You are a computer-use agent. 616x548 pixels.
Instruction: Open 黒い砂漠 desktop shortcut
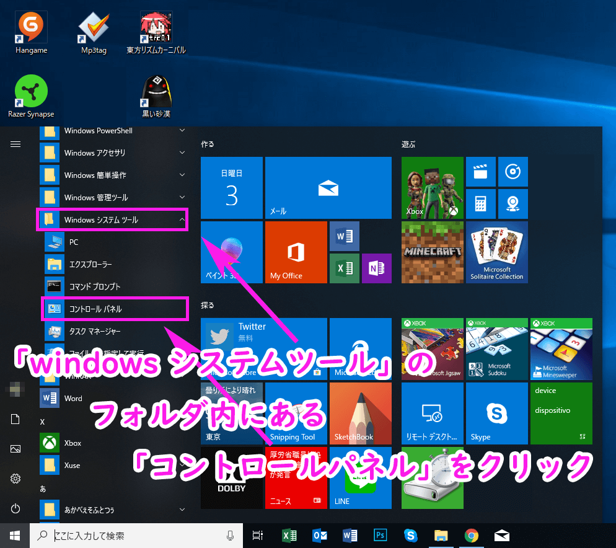(x=156, y=96)
